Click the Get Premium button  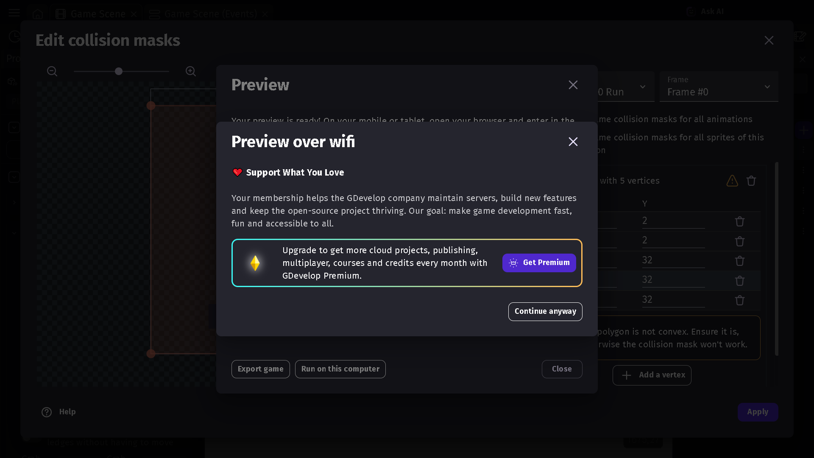[x=539, y=263]
